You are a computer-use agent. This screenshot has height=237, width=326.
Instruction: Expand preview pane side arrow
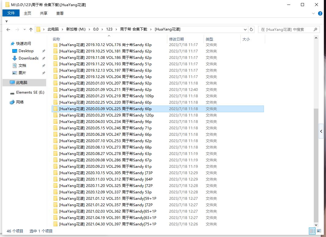321,131
